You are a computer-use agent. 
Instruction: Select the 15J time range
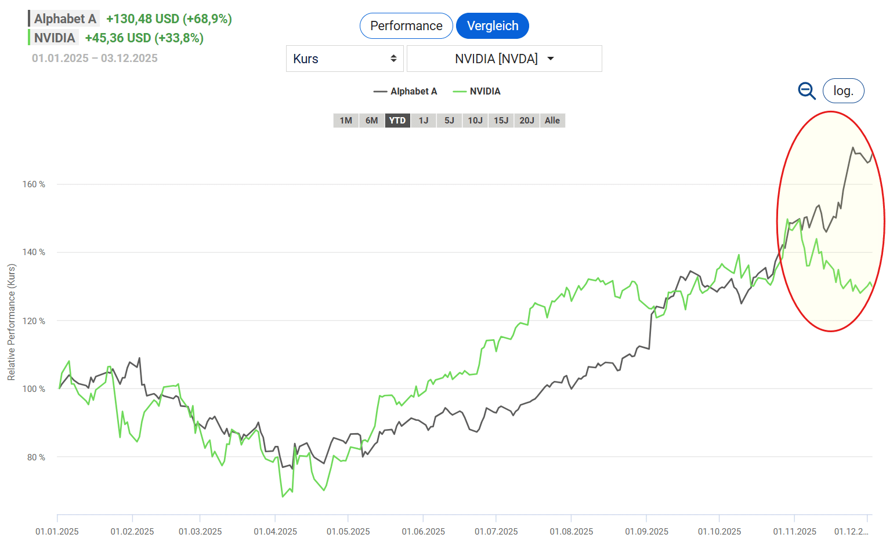tap(501, 121)
